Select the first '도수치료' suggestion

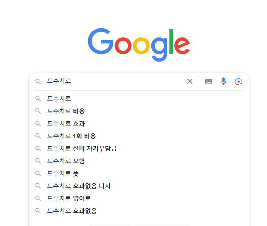(59, 99)
